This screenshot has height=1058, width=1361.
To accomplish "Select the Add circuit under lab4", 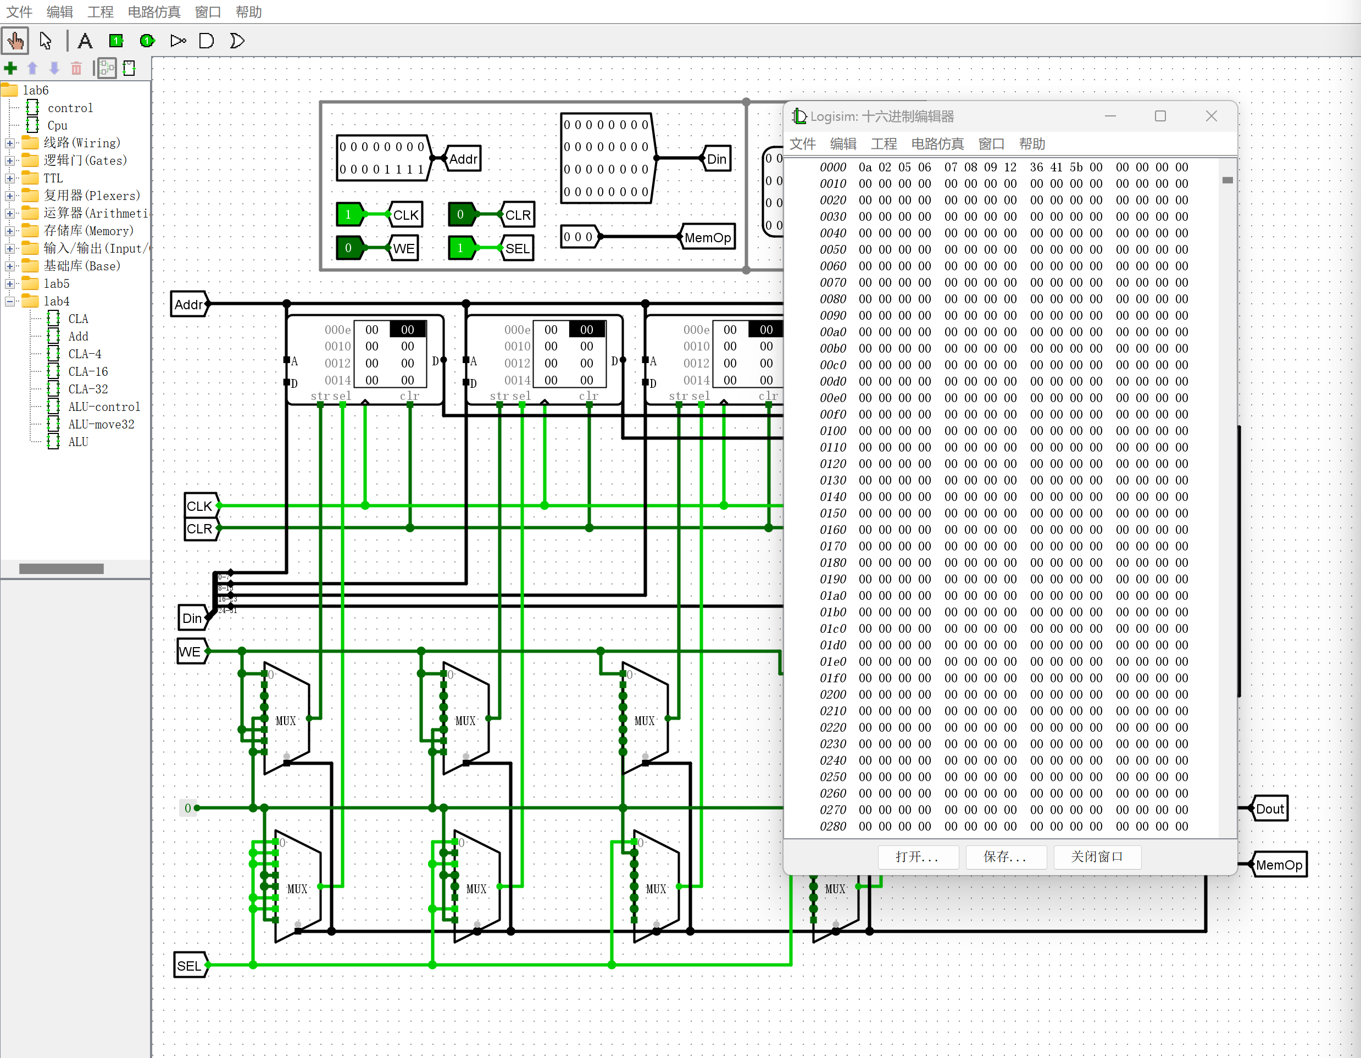I will tap(78, 337).
